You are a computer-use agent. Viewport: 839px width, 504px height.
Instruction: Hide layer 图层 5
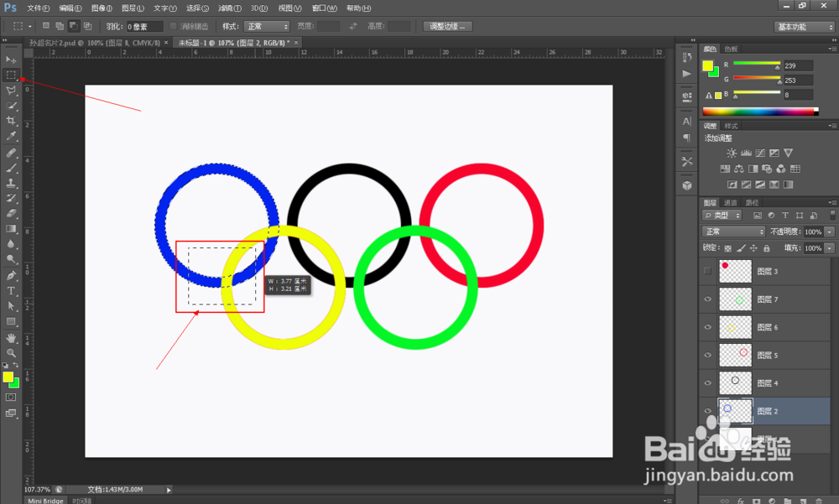[x=707, y=355]
